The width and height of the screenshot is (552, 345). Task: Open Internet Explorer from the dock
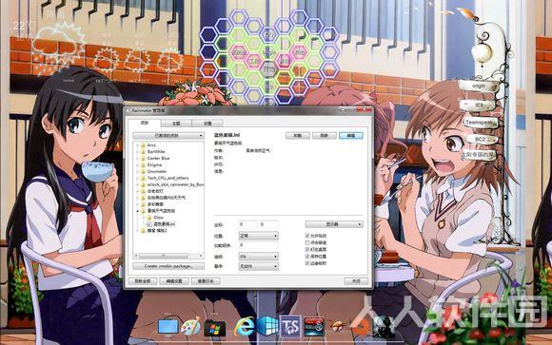[x=245, y=326]
